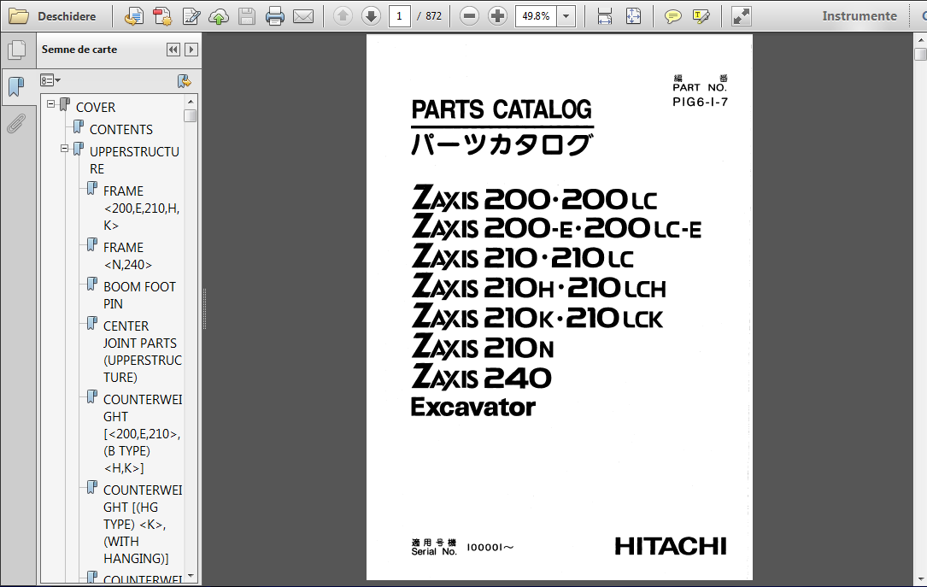The width and height of the screenshot is (927, 587).
Task: Click the bookmarks panel scroll up arrow
Action: (x=191, y=102)
